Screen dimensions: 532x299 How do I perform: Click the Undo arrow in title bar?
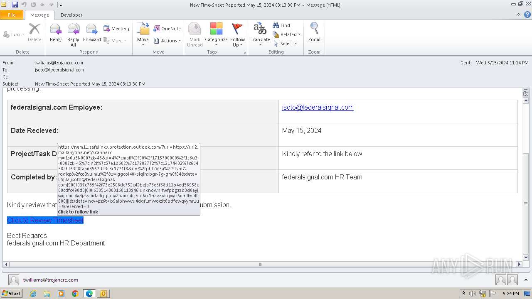(x=24, y=5)
